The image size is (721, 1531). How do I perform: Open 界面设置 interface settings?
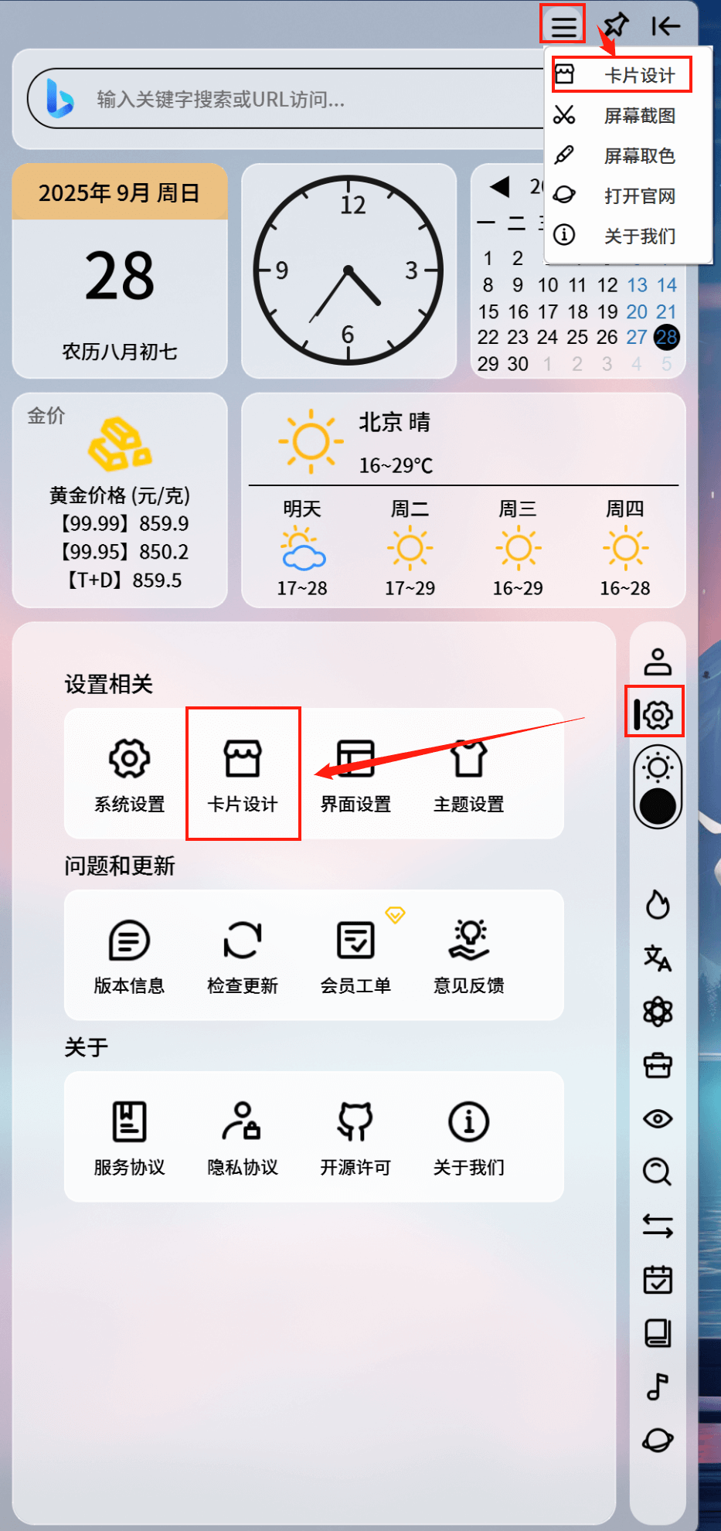[355, 774]
